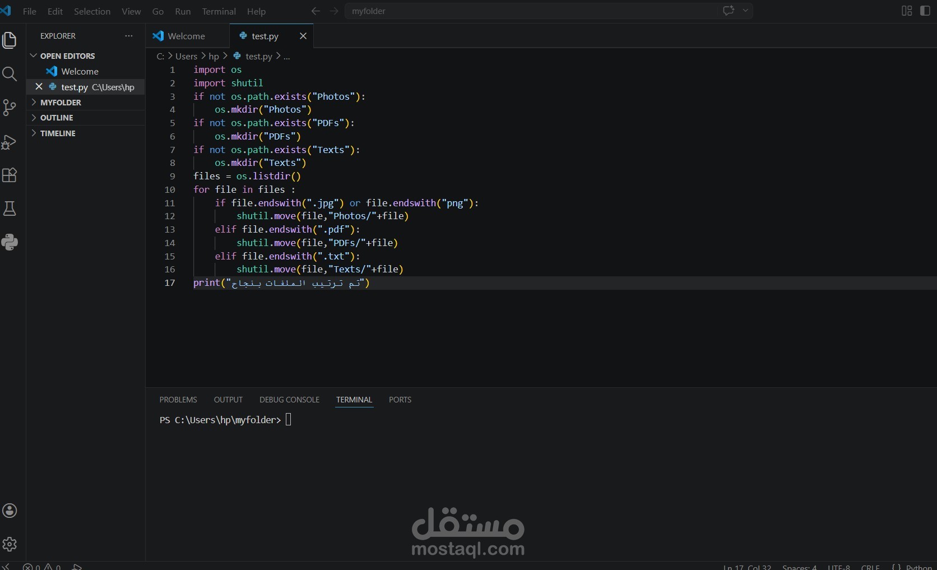Click hp in the breadcrumb path
This screenshot has width=937, height=570.
tap(214, 56)
